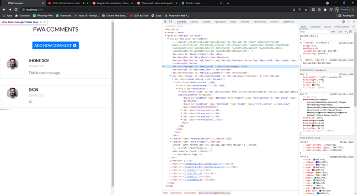Expand the head element node

pos(166,33)
